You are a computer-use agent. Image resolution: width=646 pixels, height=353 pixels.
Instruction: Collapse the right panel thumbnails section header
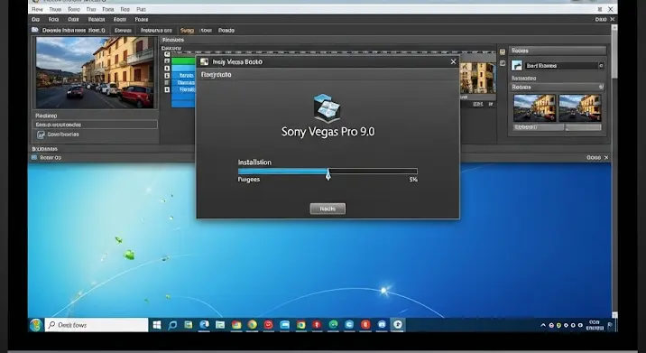pos(558,87)
